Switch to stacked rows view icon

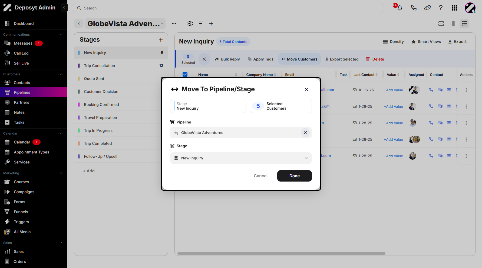click(441, 24)
